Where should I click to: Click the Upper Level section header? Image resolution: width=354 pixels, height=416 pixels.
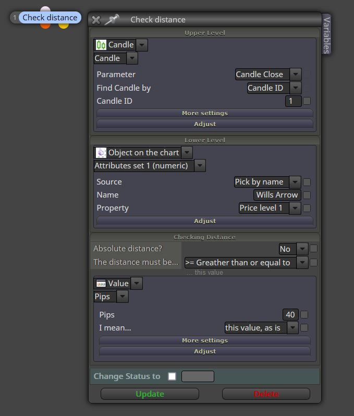[205, 33]
